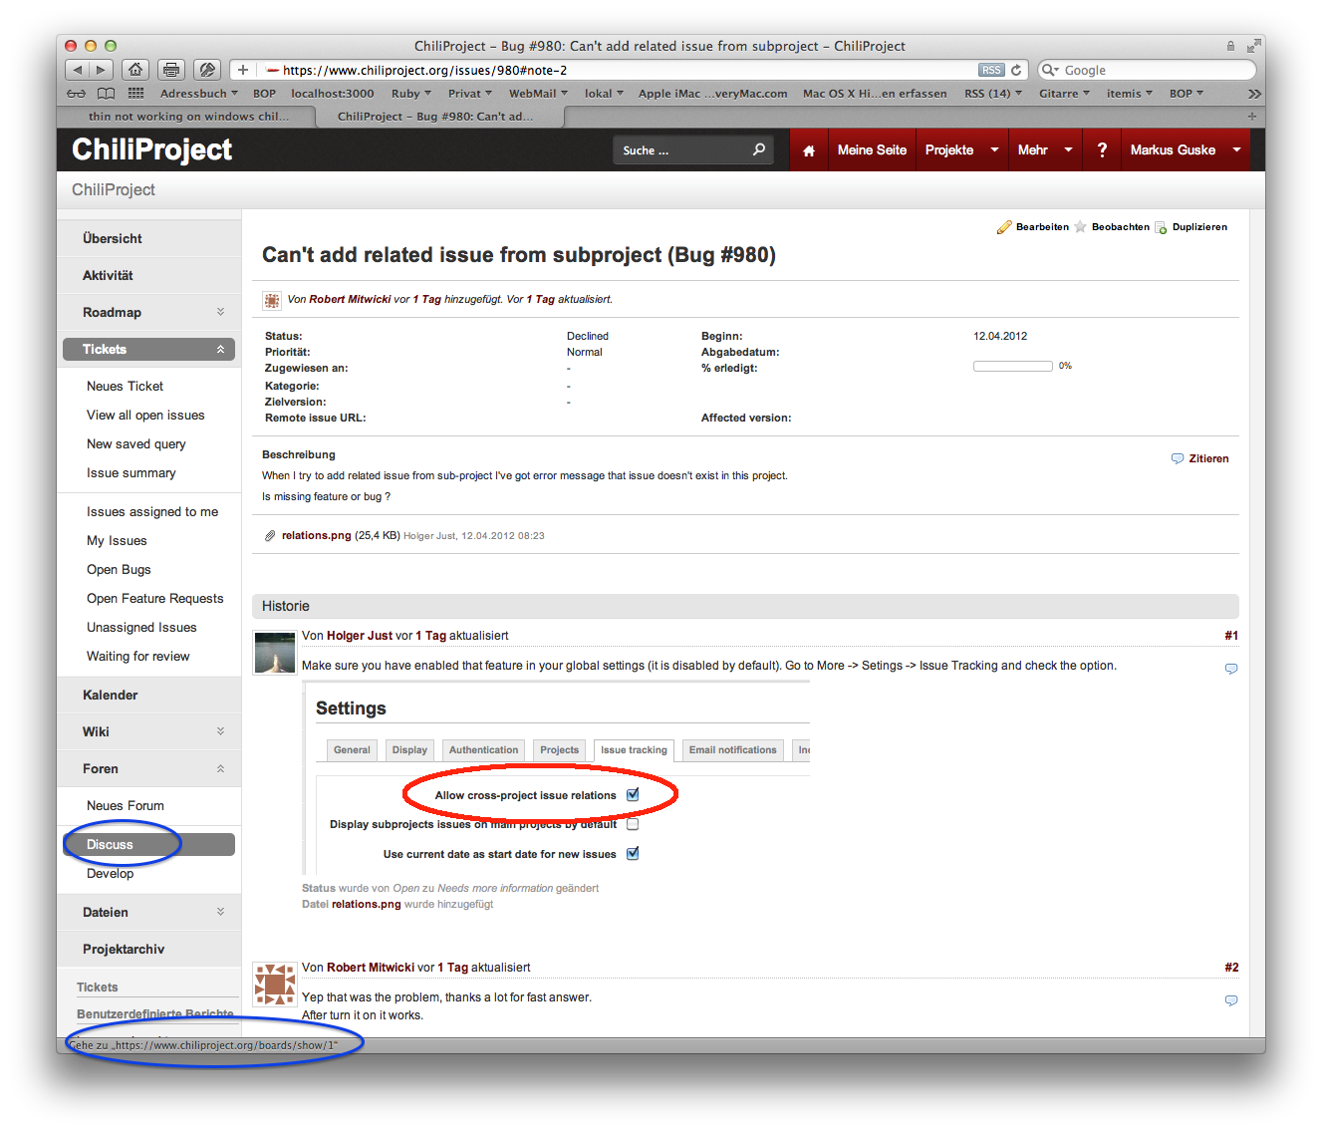Screen dimensions: 1322x1132
Task: Click the Zitieren speech bubble icon
Action: (x=1178, y=459)
